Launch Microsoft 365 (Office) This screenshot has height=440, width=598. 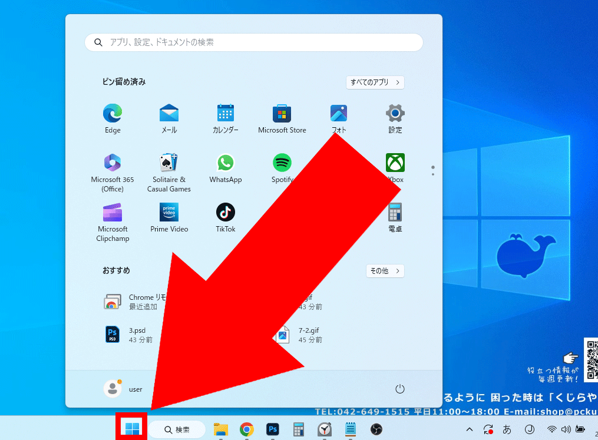(113, 173)
